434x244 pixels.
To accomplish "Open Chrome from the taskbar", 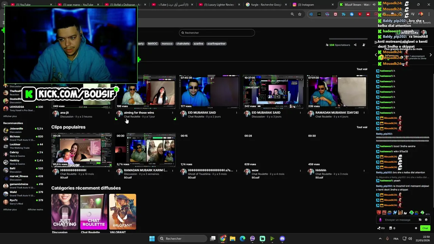I will 222,239.
